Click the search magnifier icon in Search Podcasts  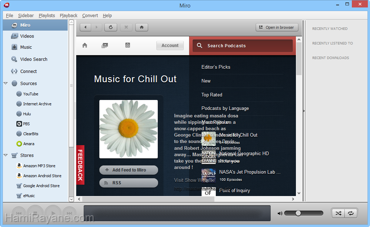click(x=200, y=46)
